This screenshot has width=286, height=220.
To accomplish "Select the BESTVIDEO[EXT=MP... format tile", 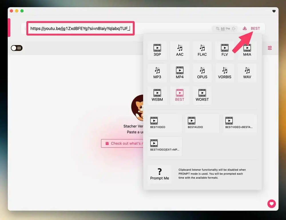I will click(x=165, y=146).
